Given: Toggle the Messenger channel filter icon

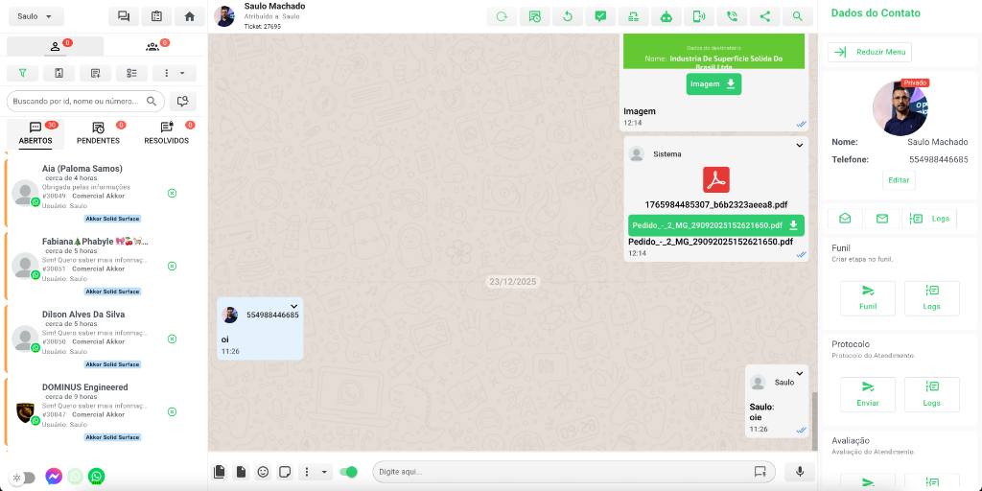Looking at the screenshot, I should 54,476.
